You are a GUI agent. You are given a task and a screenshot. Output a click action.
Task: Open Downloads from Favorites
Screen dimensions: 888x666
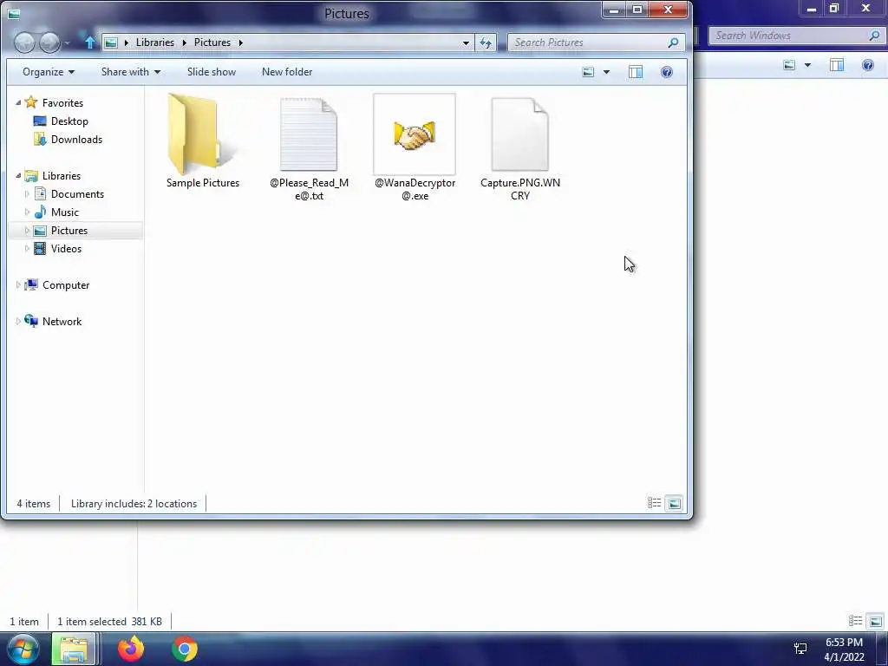coord(76,139)
